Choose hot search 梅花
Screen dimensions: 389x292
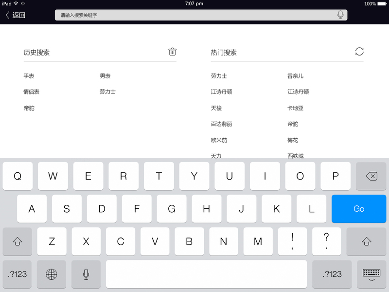[293, 140]
